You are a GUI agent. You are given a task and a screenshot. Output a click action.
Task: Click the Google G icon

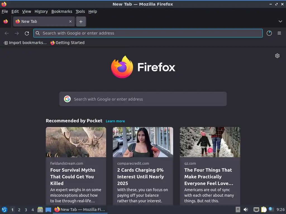(67, 99)
